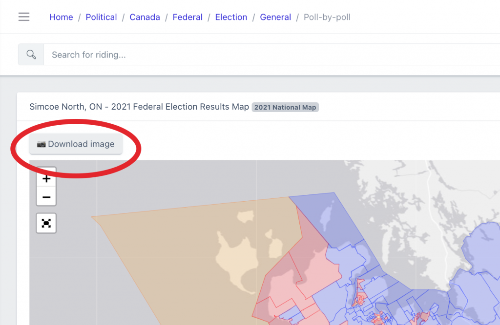Click the Download image button
The width and height of the screenshot is (500, 325).
coord(76,144)
